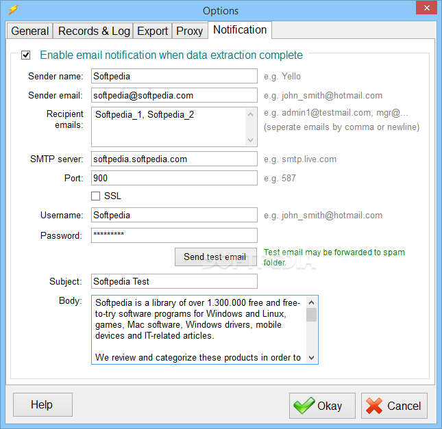Click the 'e.g. Yello' hint text
This screenshot has height=429, width=442.
pyautogui.click(x=282, y=76)
